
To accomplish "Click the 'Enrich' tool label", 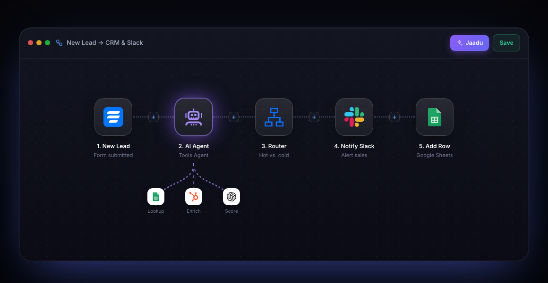I will [194, 211].
